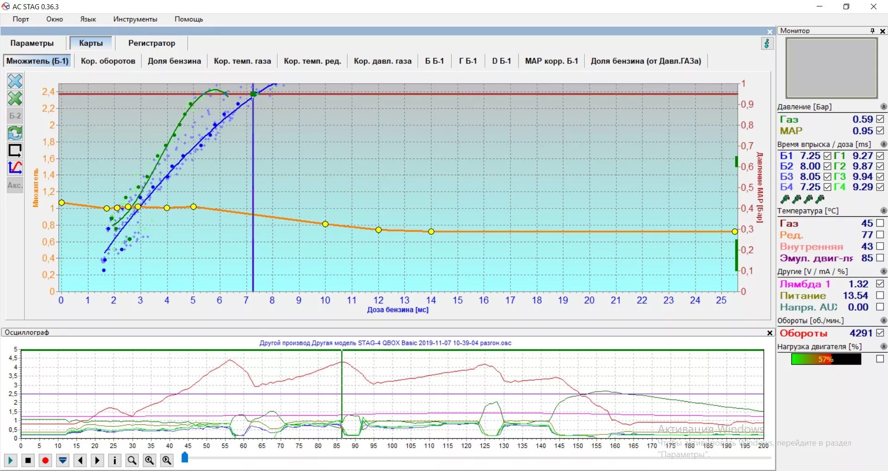Click the Акс. button in the map toolbar
888x471 pixels.
click(x=15, y=185)
